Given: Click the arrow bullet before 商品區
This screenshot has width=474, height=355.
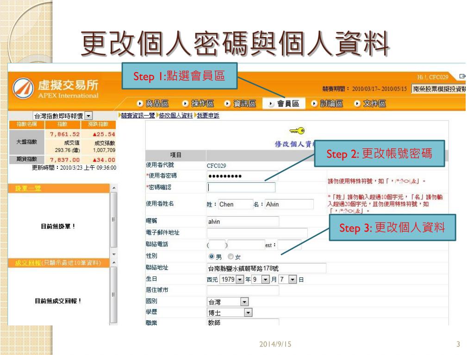Looking at the screenshot, I should (140, 104).
